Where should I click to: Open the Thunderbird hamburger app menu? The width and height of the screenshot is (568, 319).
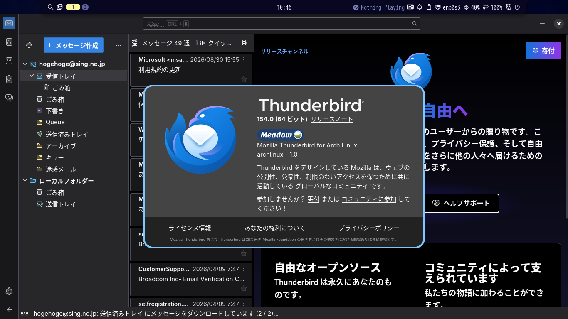[542, 24]
